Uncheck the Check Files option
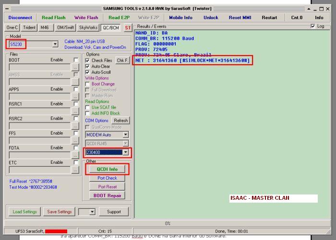 87,60
